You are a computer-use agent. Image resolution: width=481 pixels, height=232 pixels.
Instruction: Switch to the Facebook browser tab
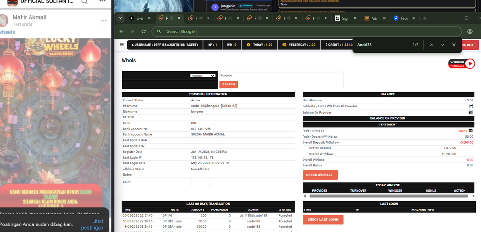(401, 18)
